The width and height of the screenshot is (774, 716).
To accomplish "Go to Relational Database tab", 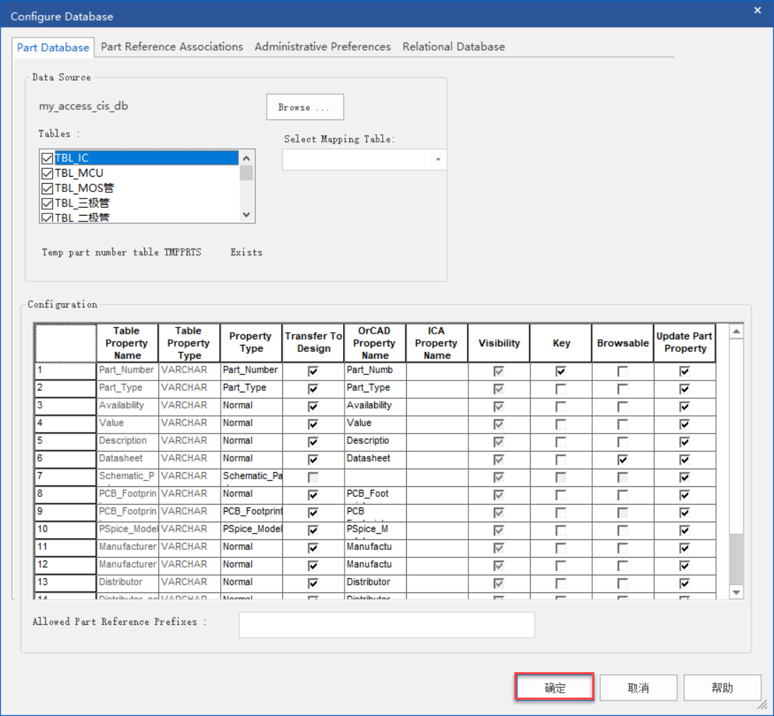I will pos(454,47).
